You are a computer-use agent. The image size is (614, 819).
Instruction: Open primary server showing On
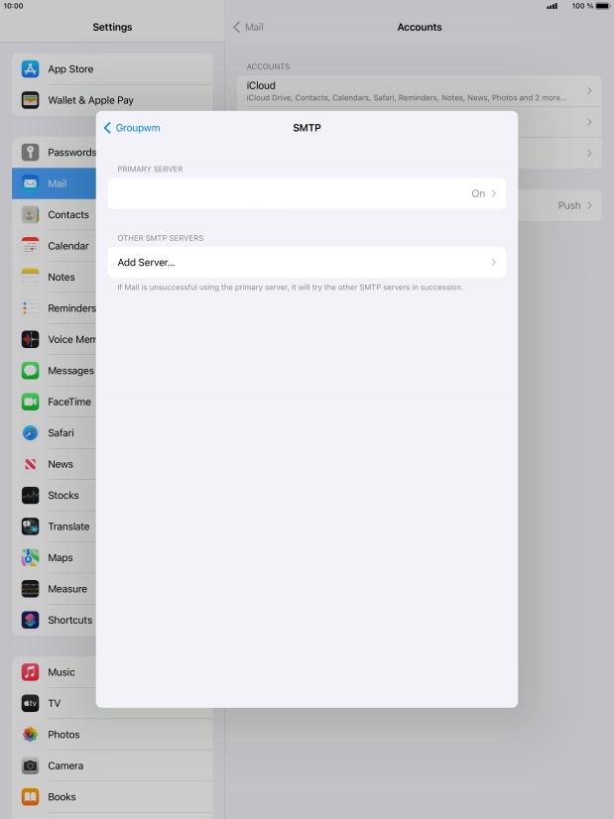pyautogui.click(x=307, y=193)
